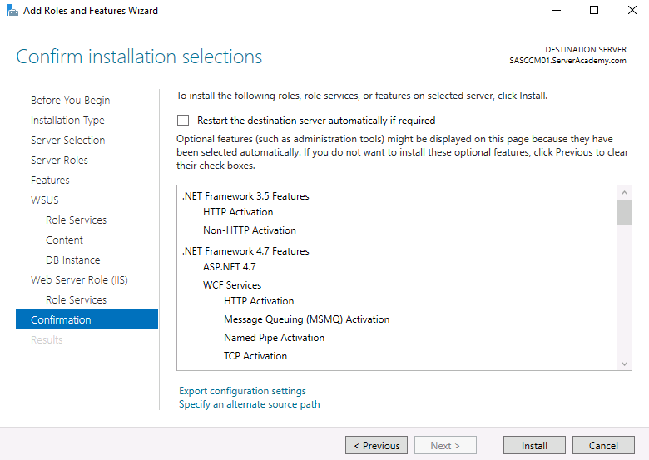Go back with the Previous button
Screen dimensions: 649x460
[376, 446]
